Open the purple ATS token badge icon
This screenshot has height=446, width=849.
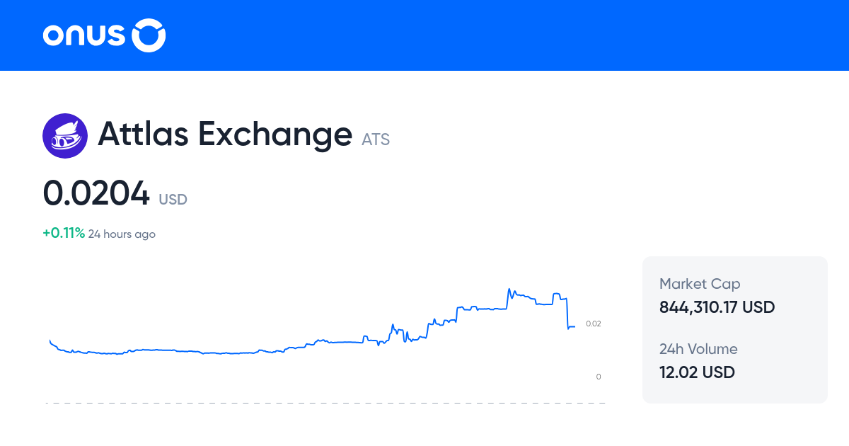(65, 135)
